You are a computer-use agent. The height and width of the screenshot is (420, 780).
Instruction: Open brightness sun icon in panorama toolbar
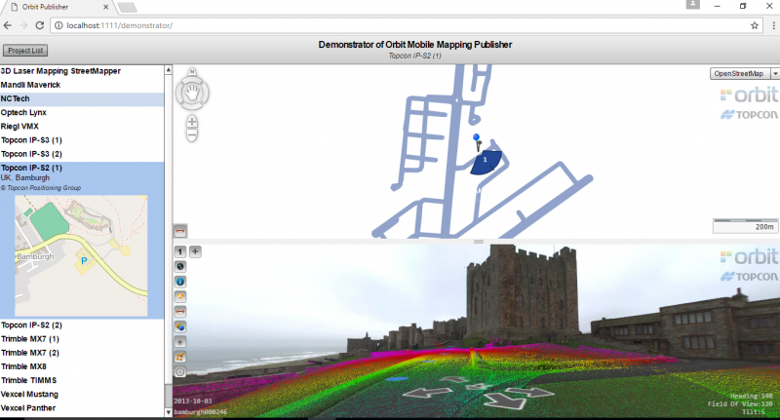coord(180,342)
